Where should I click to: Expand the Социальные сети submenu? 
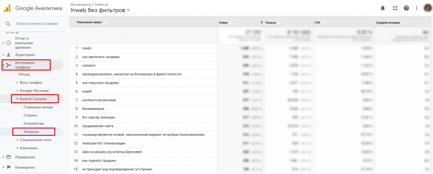click(x=17, y=140)
